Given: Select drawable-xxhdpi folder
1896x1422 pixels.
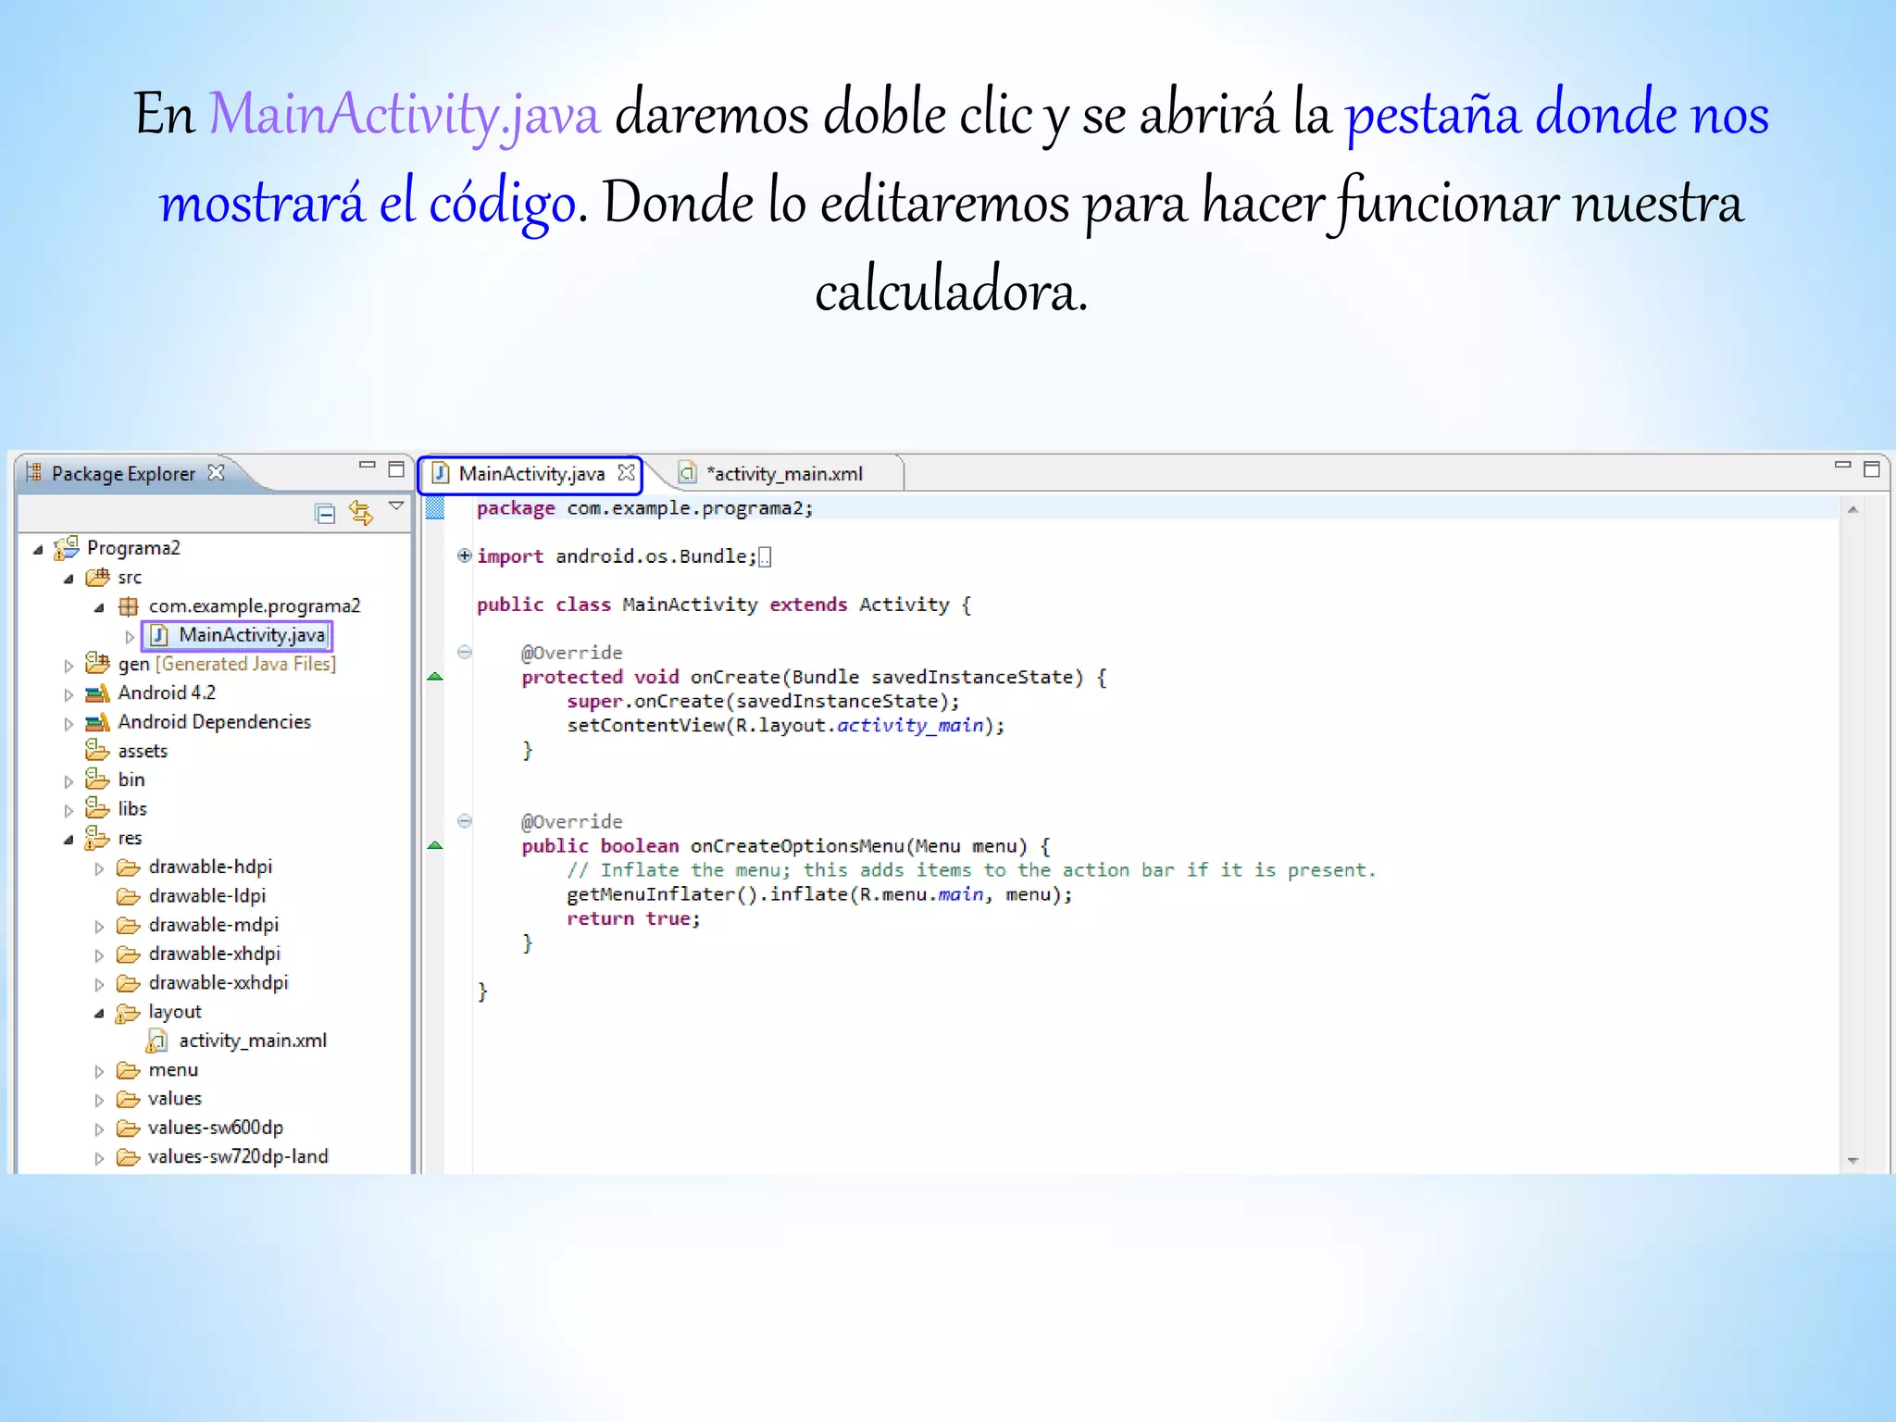Looking at the screenshot, I should click(x=202, y=983).
